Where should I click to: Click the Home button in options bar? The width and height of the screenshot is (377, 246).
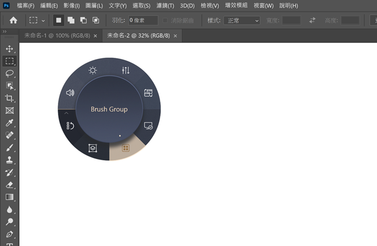click(x=14, y=20)
